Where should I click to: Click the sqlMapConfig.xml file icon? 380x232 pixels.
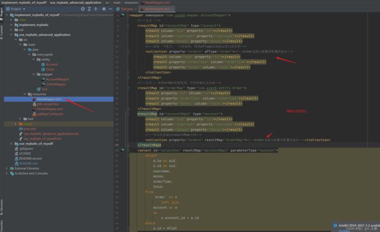click(34, 114)
